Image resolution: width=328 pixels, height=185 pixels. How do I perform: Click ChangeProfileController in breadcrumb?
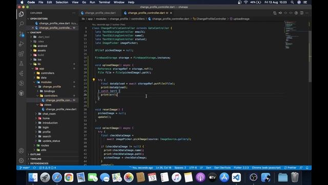click(211, 19)
